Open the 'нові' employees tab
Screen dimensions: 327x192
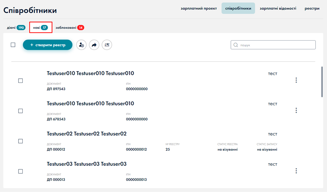[41, 27]
